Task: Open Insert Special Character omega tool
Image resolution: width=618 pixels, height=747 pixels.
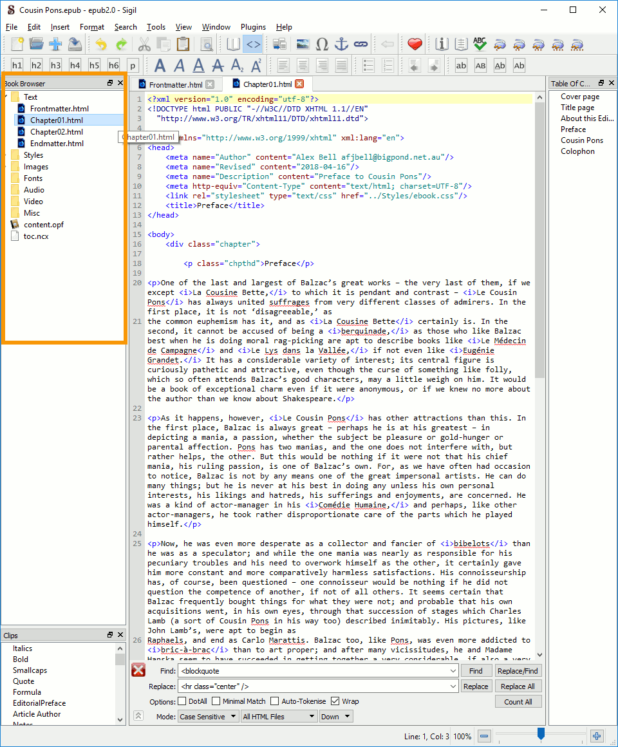Action: coord(322,44)
